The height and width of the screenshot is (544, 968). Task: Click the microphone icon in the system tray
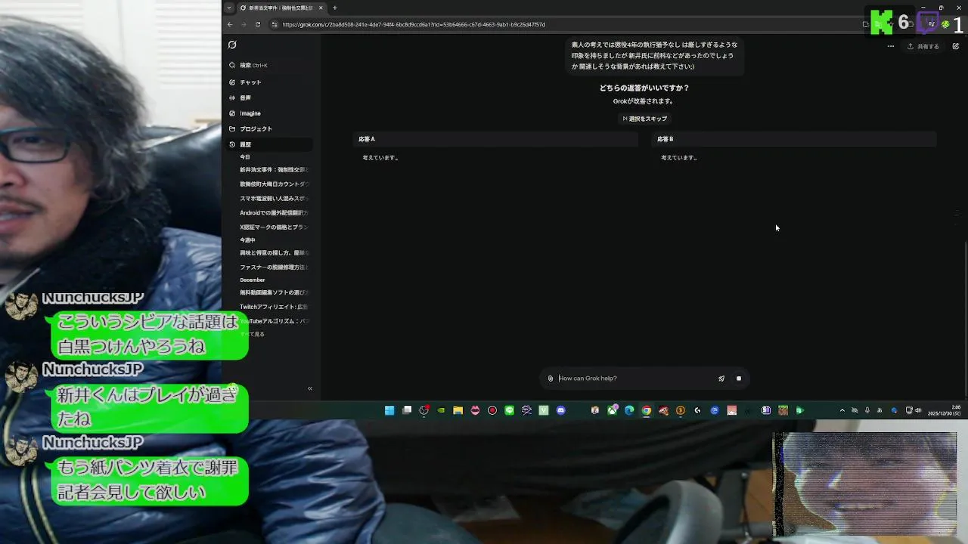pyautogui.click(x=867, y=410)
